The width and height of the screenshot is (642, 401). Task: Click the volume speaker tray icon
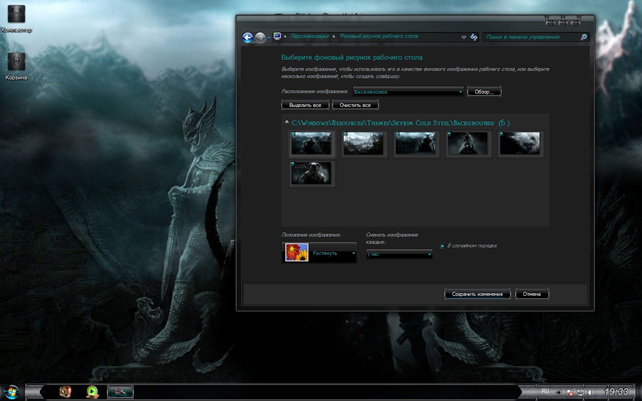coord(591,393)
